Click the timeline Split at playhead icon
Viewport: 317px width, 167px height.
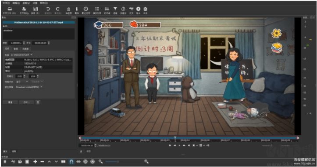pos(63,161)
